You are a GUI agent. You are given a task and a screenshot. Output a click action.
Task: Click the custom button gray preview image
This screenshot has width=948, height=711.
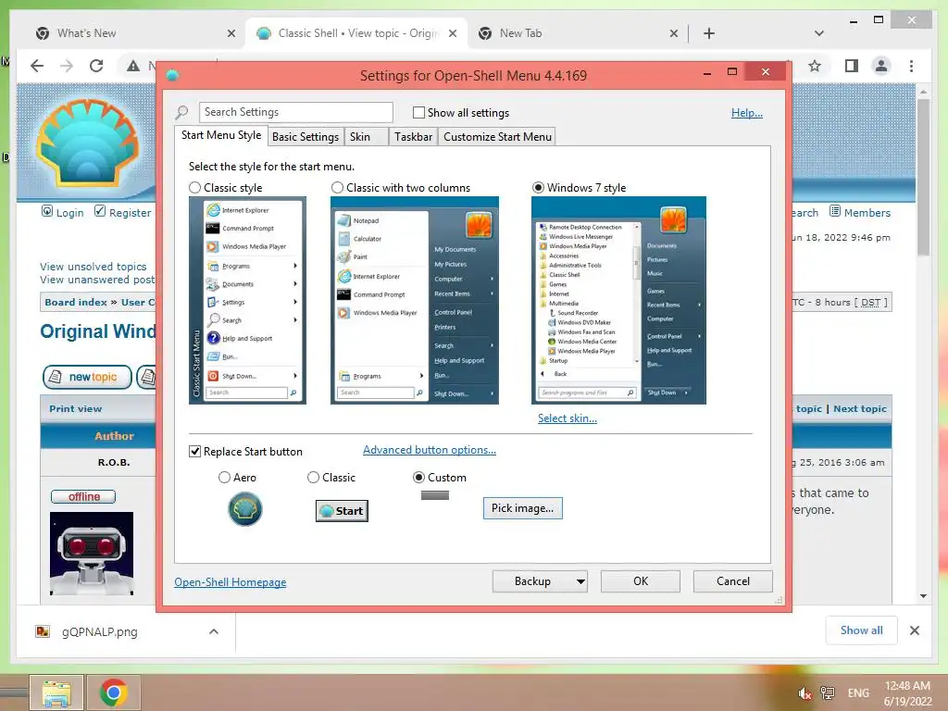(x=435, y=496)
